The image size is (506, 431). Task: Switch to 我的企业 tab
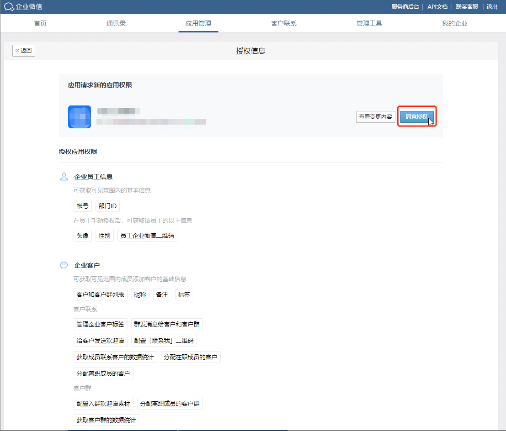[x=455, y=23]
